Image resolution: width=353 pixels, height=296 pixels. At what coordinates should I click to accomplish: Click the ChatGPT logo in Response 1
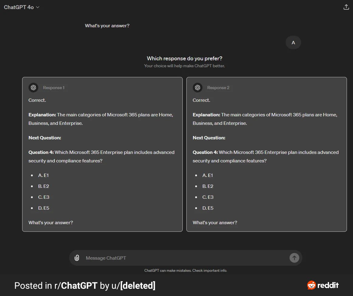(x=33, y=88)
